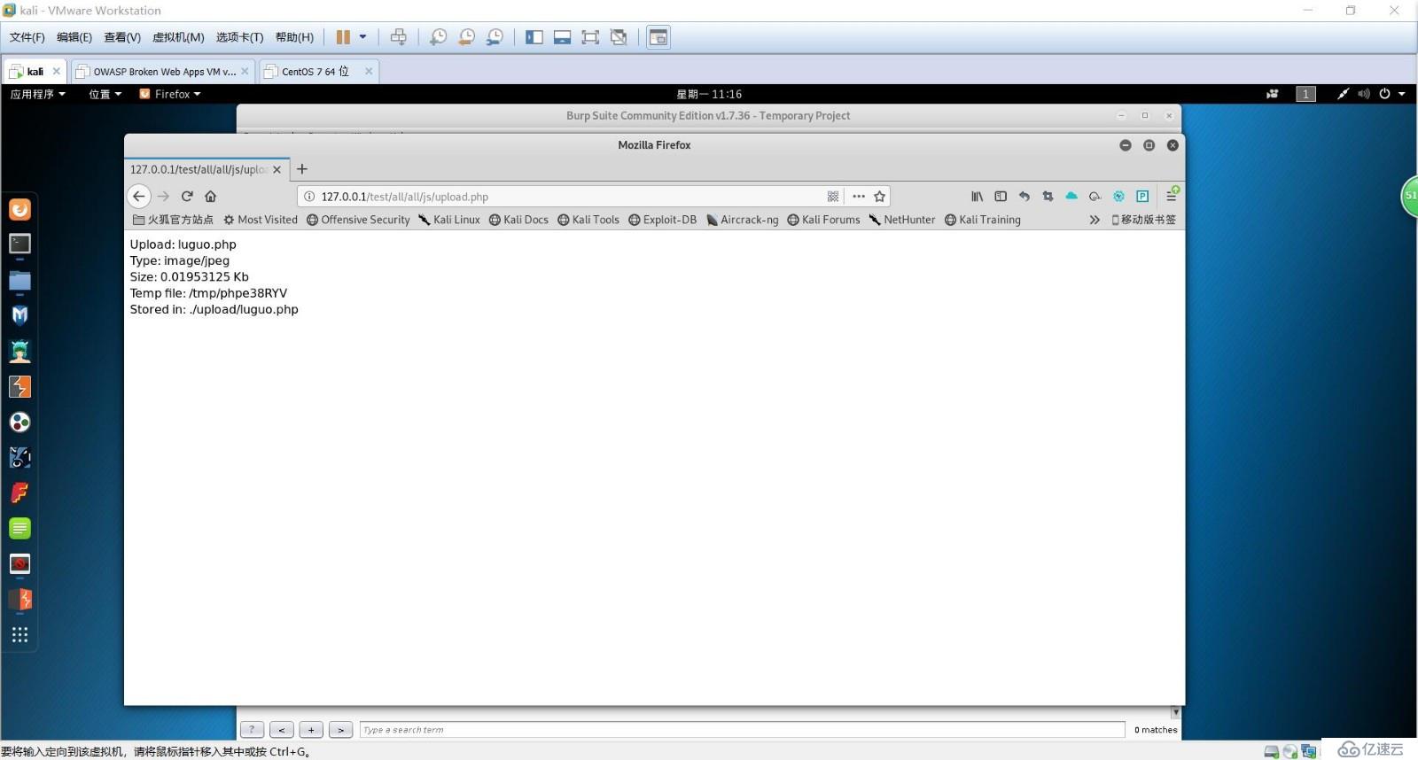
Task: Open 帮助(H) menu in VMware
Action: [x=294, y=37]
